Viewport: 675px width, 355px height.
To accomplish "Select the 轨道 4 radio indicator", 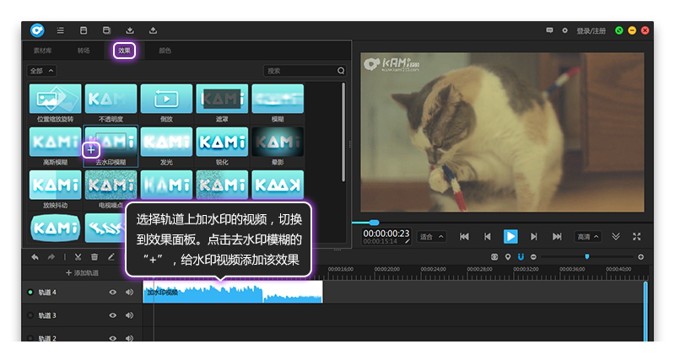I will (30, 292).
